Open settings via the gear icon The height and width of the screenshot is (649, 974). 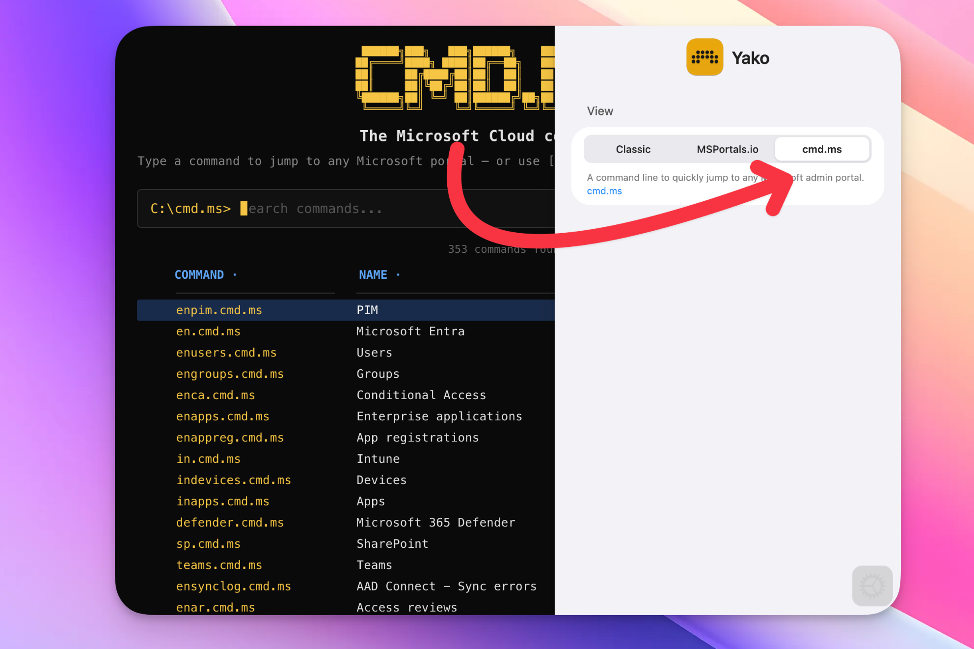tap(872, 586)
